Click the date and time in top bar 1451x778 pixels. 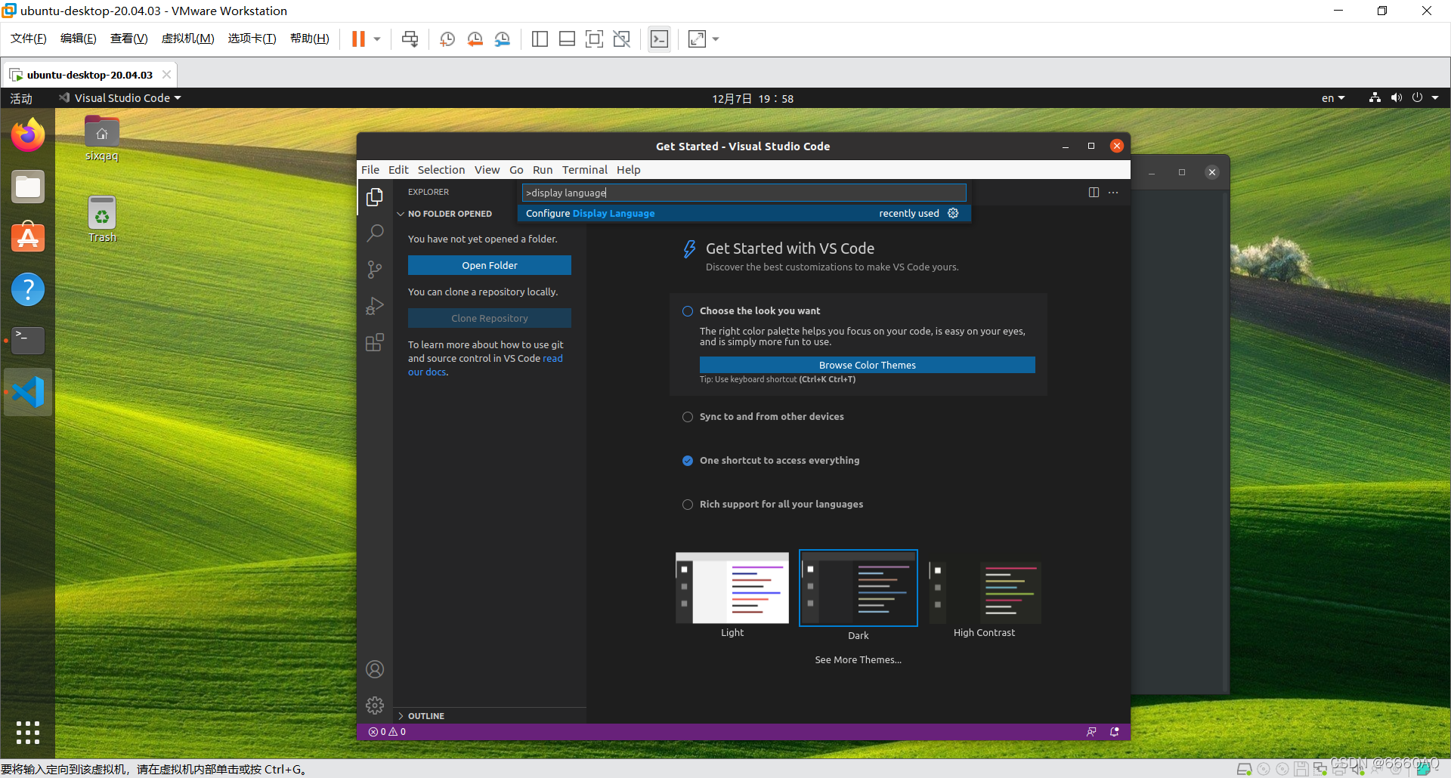tap(753, 98)
